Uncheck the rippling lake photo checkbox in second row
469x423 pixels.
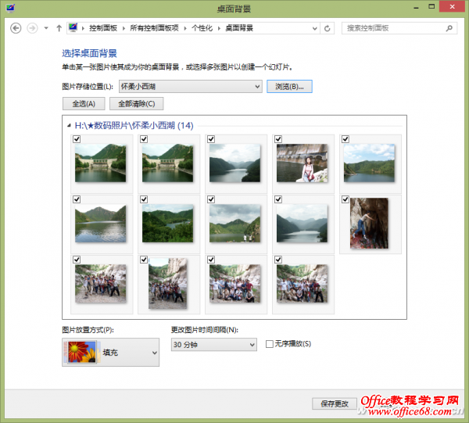coord(77,199)
